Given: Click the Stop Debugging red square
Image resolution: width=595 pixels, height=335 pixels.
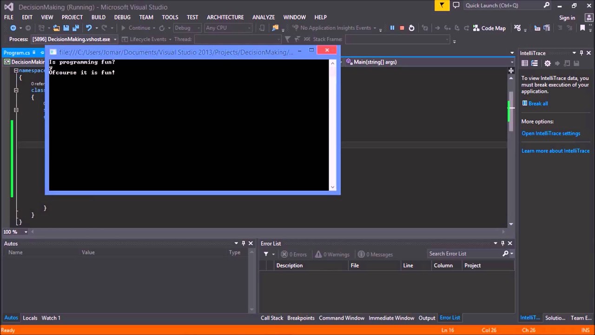Looking at the screenshot, I should [x=402, y=28].
